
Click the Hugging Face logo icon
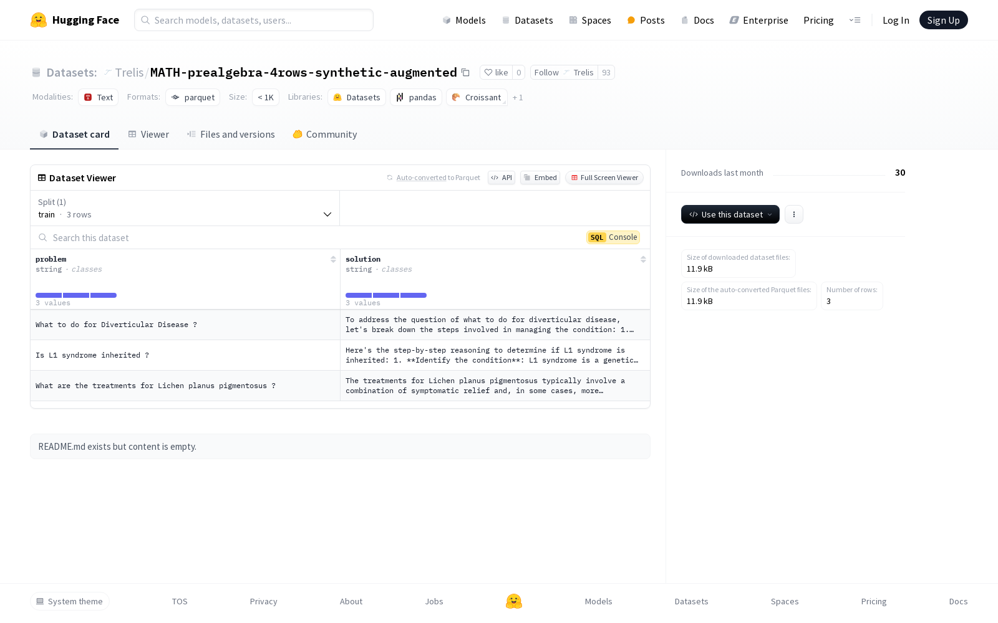pyautogui.click(x=39, y=20)
